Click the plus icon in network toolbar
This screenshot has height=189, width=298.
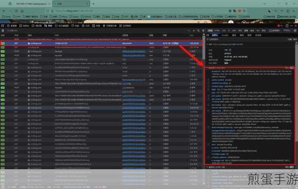click(194, 31)
